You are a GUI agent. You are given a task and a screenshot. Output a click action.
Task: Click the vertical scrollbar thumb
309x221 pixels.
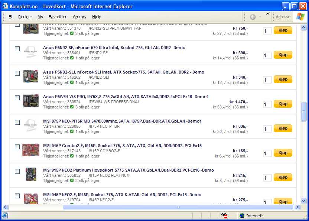click(x=304, y=111)
